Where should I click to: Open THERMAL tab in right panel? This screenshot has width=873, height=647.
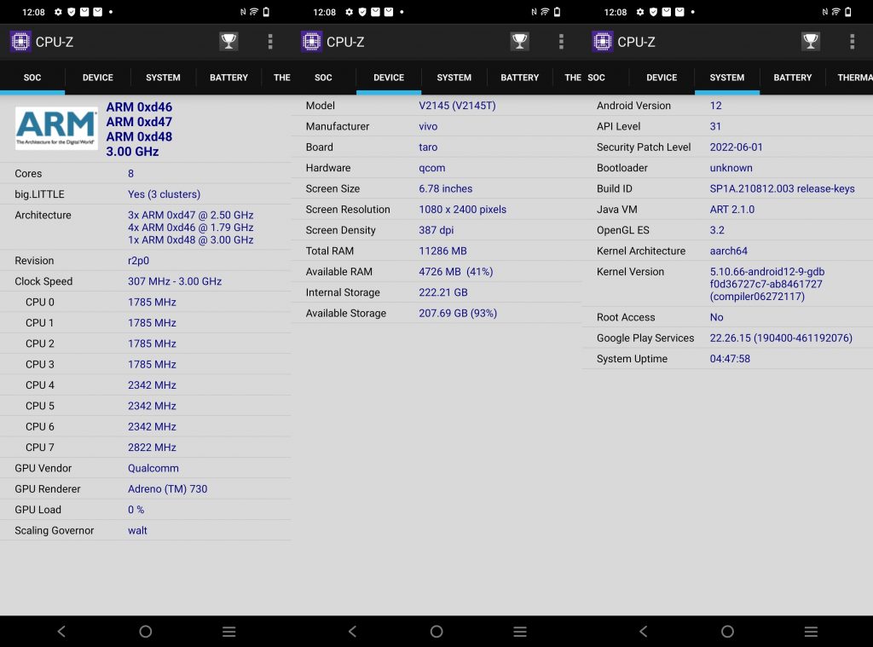pyautogui.click(x=854, y=78)
